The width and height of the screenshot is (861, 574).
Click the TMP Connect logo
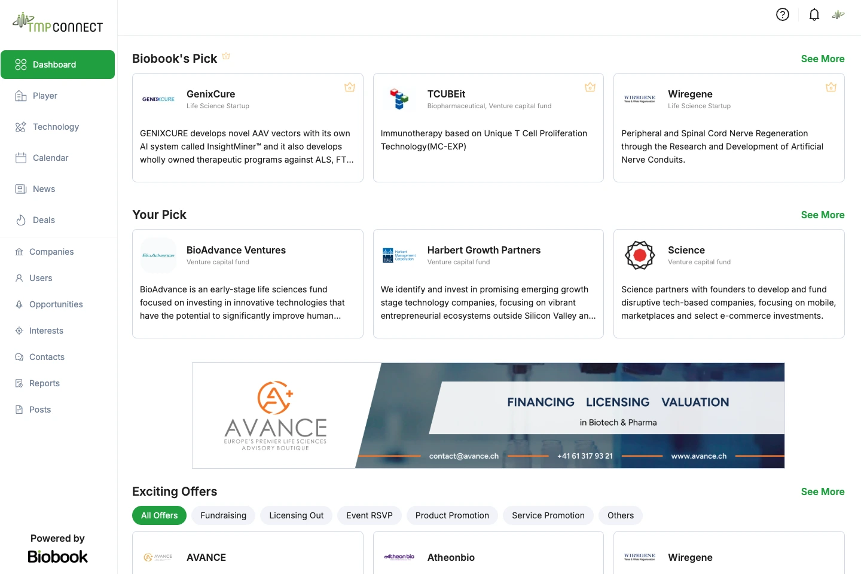coord(57,23)
